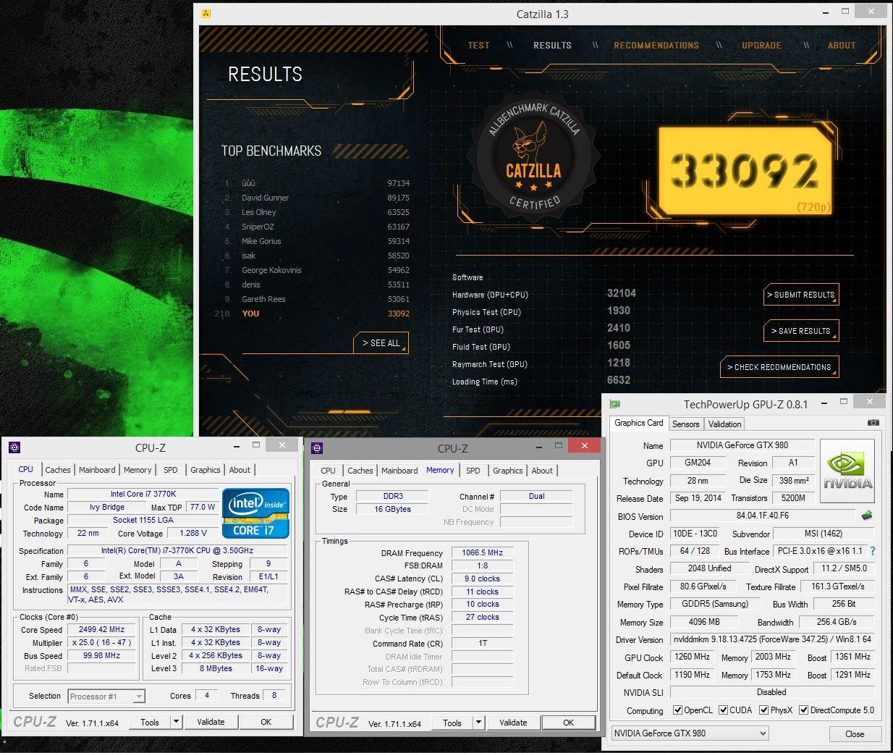
Task: Click the GPU Name field NVIDIA GeForce GTX 980
Action: [742, 445]
